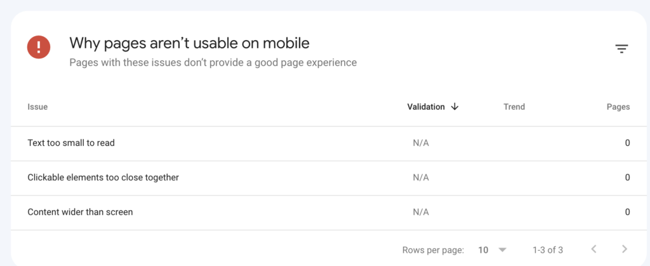Viewport: 650px width, 266px height.
Task: Open the "Text too small to read" issue
Action: [71, 143]
